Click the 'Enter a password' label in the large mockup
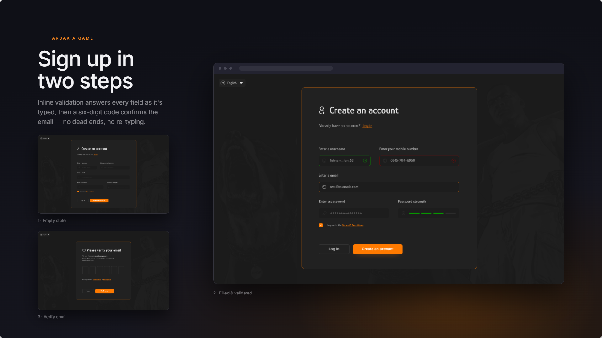Image resolution: width=602 pixels, height=338 pixels. click(x=332, y=202)
